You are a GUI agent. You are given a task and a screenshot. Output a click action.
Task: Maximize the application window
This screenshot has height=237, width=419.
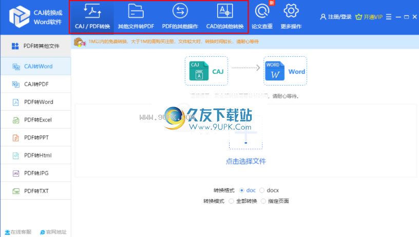pyautogui.click(x=407, y=17)
